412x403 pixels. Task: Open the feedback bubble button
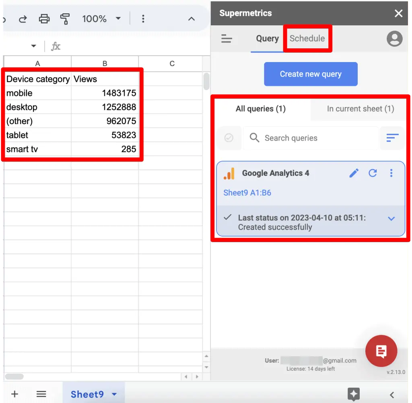tap(381, 351)
